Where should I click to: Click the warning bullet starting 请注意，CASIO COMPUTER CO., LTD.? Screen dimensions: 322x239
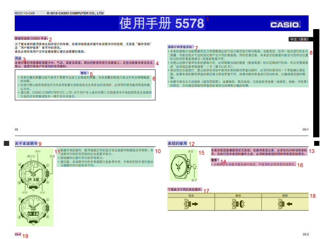tap(85, 94)
